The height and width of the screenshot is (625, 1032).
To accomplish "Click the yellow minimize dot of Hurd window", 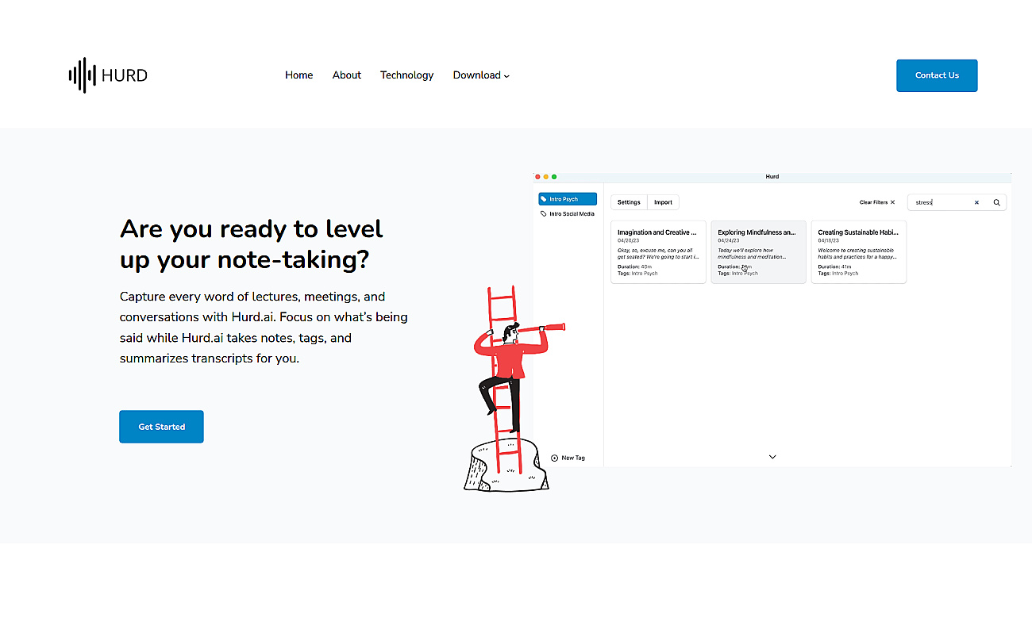I will 545,176.
